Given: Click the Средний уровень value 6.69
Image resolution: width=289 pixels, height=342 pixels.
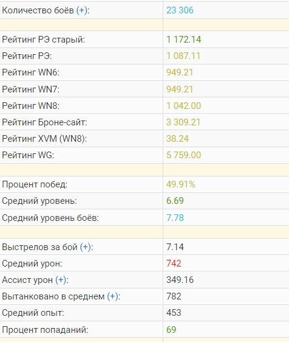Looking at the screenshot, I should pyautogui.click(x=175, y=201).
